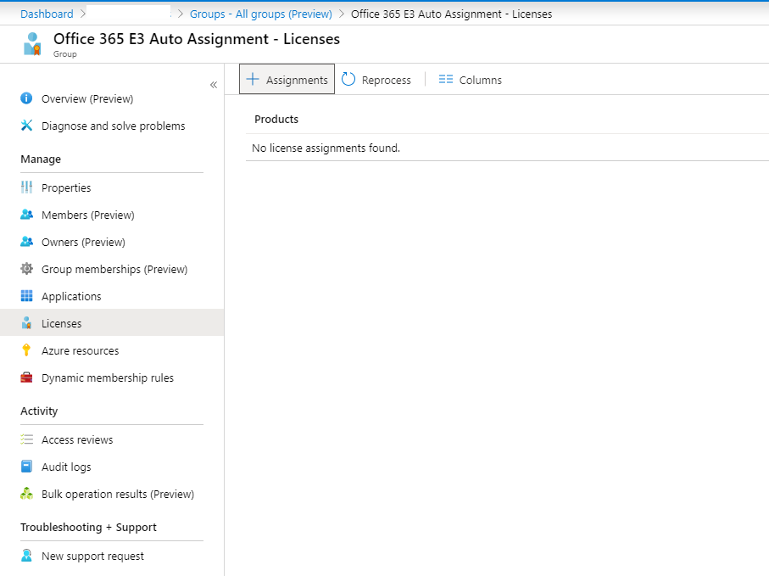This screenshot has height=576, width=769.
Task: Open Azure resources page
Action: [x=80, y=351]
